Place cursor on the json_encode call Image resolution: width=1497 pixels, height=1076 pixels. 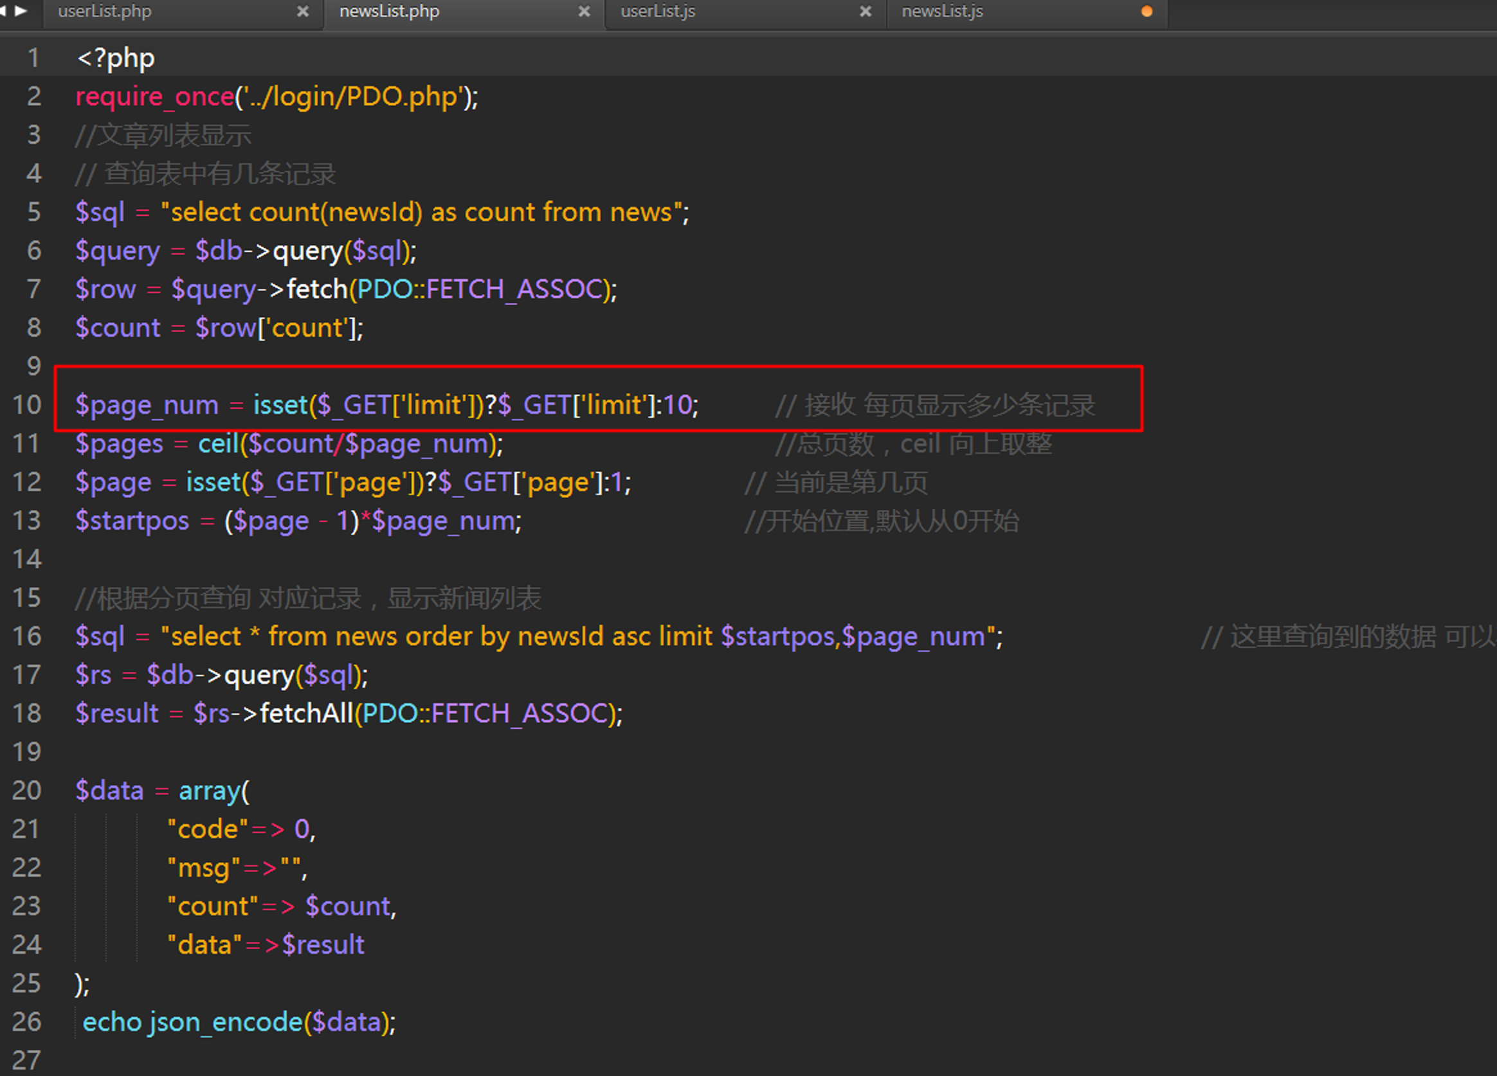pos(225,1022)
